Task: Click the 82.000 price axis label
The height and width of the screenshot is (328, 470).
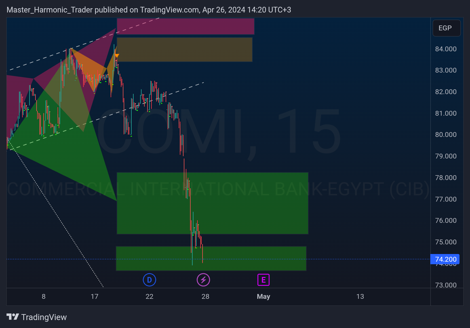Action: pos(446,92)
